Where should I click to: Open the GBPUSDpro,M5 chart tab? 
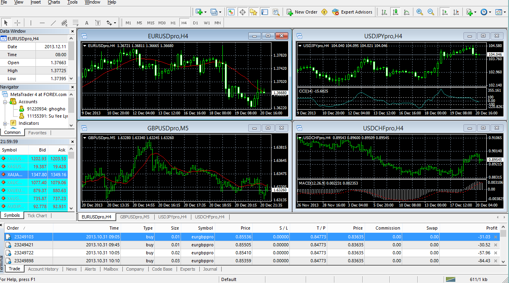[135, 217]
